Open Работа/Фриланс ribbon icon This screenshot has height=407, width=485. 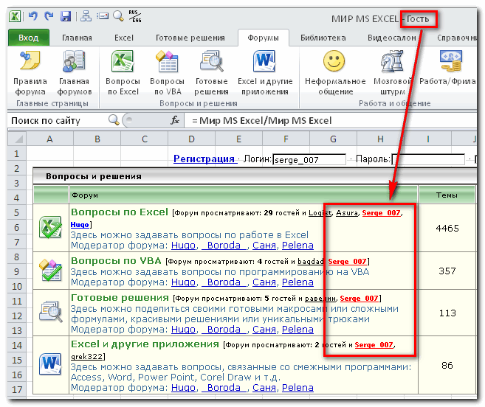click(451, 61)
